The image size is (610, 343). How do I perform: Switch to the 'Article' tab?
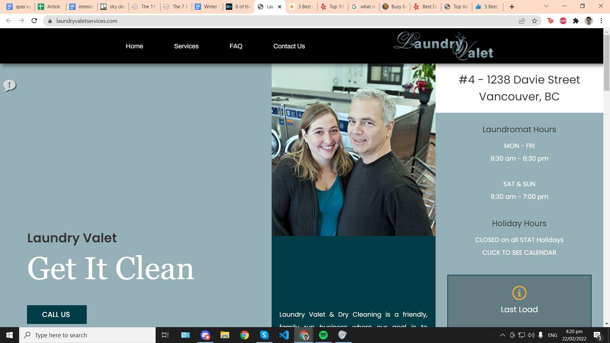coord(50,7)
